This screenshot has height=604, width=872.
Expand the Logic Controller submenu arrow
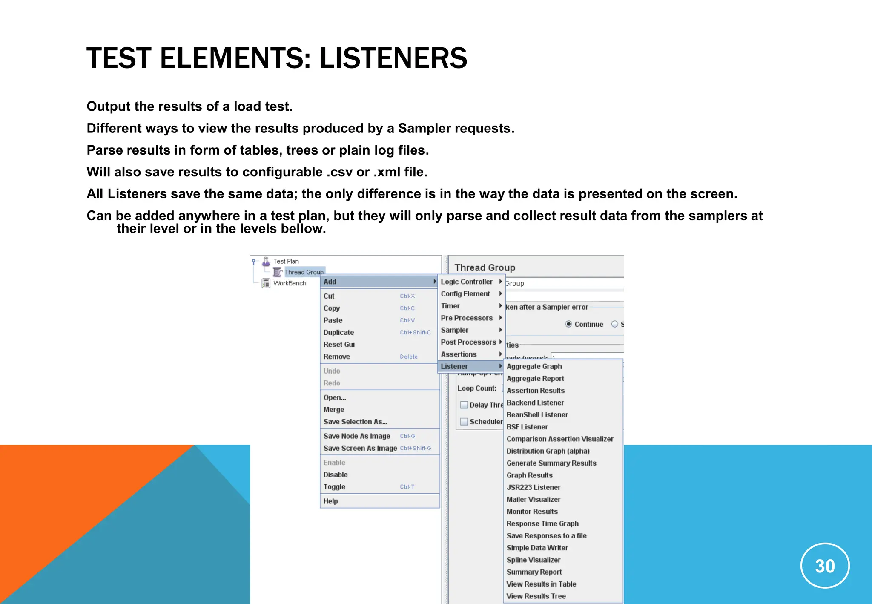click(x=501, y=282)
